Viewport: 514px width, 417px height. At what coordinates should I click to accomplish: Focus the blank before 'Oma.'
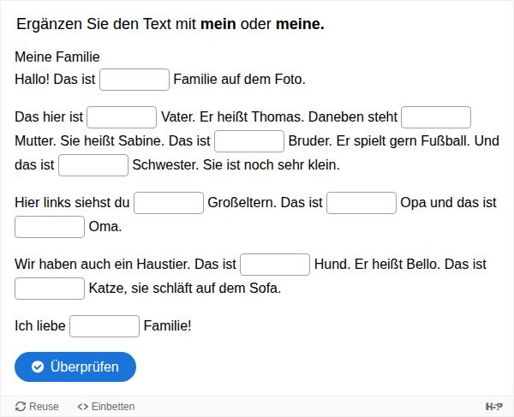pos(50,227)
